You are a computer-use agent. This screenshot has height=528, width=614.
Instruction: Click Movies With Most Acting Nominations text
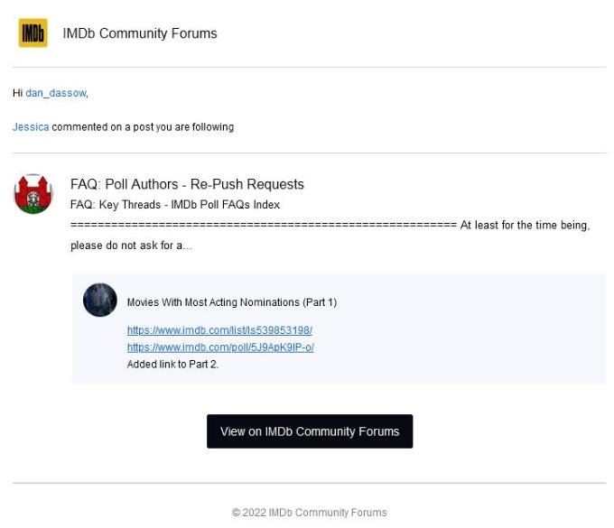231,302
